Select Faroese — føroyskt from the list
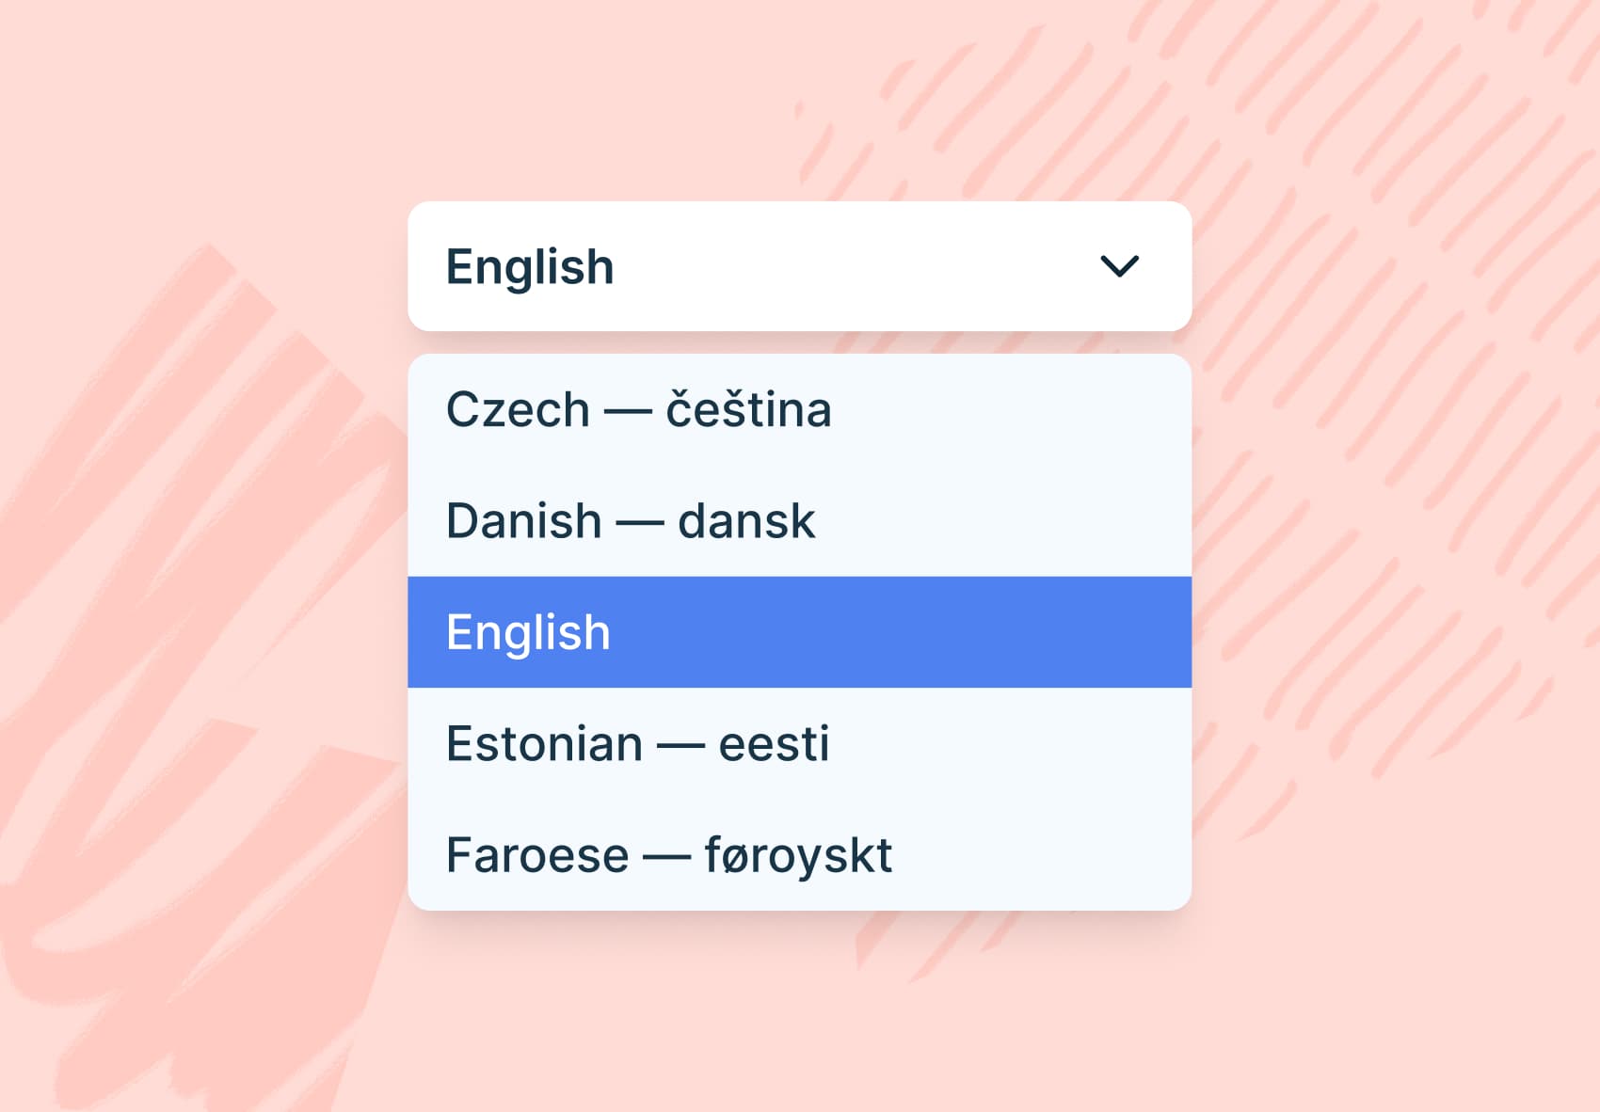 click(x=669, y=854)
